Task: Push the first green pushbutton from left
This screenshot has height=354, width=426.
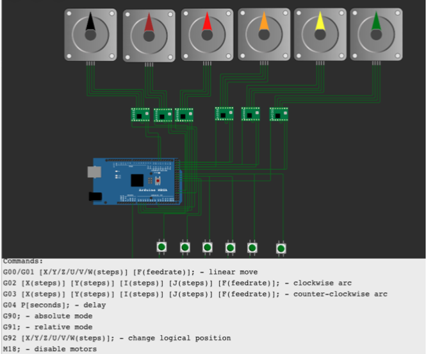Action: 161,247
